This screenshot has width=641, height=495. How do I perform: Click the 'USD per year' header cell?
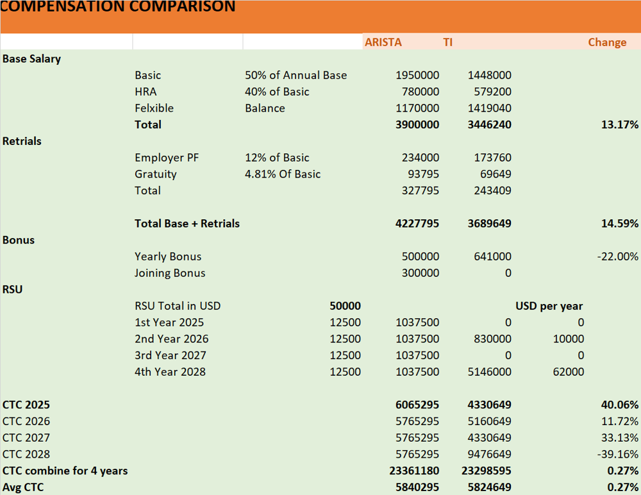point(549,306)
